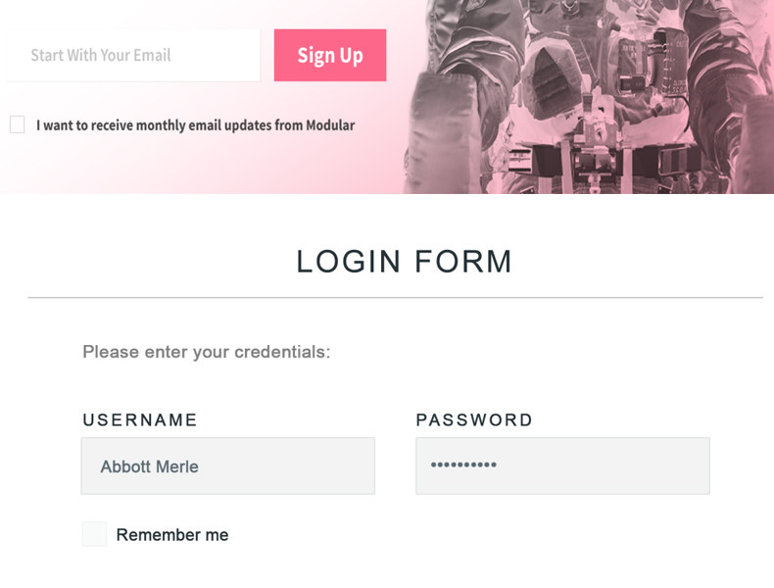The width and height of the screenshot is (774, 588).
Task: Click the Start With Your Email field
Action: tap(133, 56)
